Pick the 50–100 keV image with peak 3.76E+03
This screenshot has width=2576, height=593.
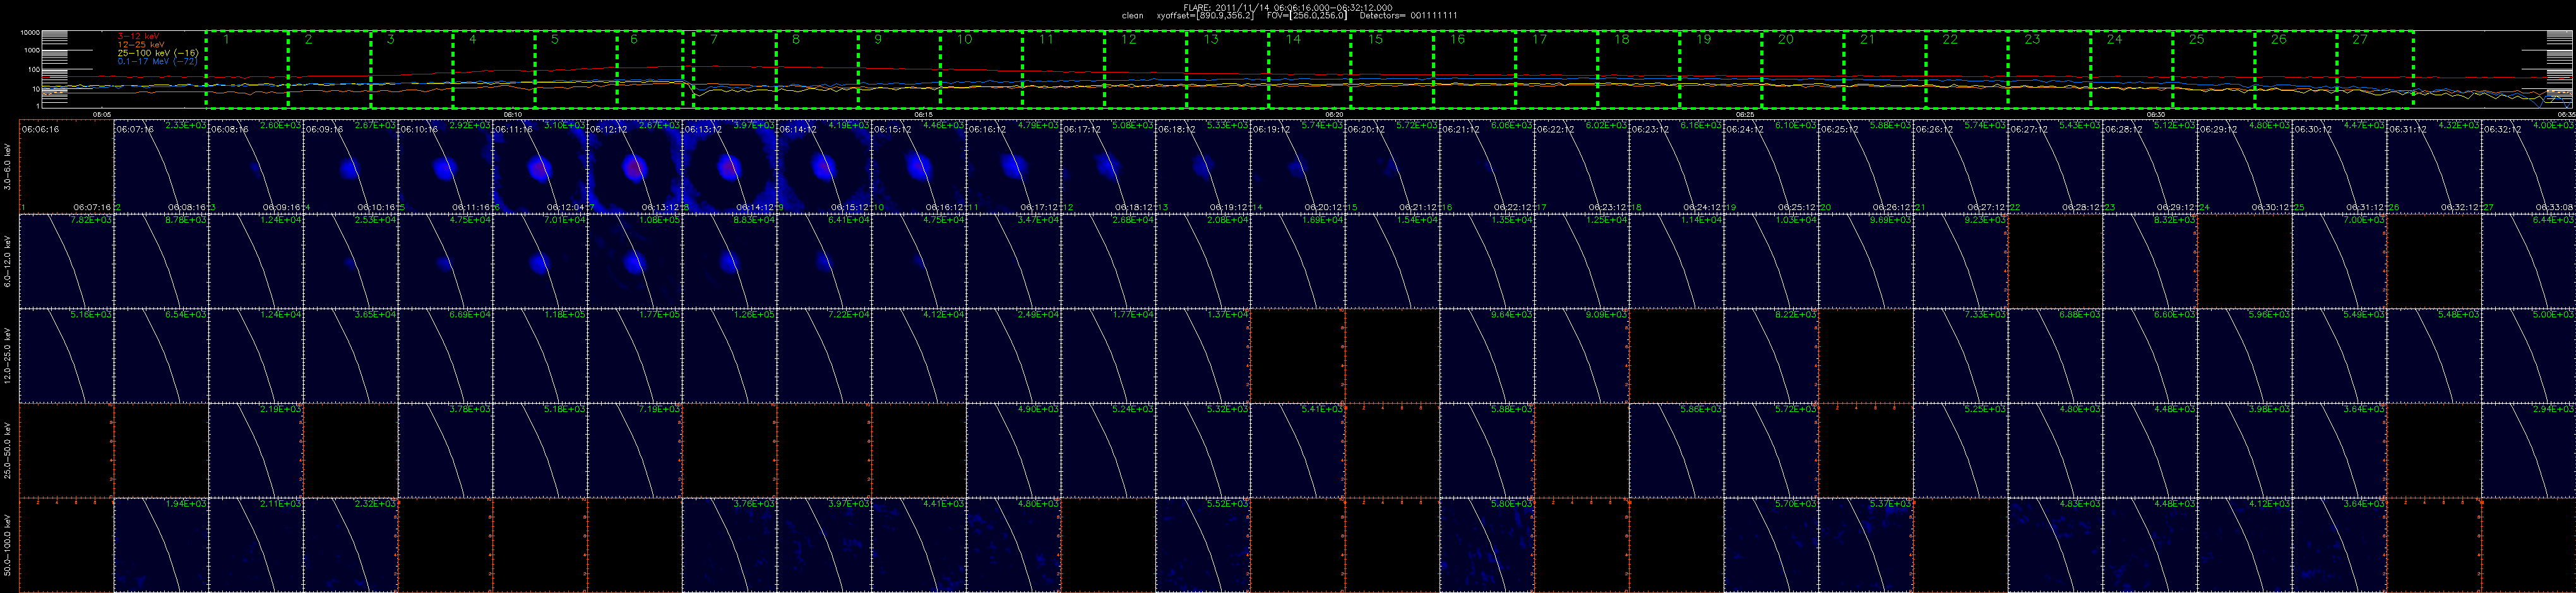click(x=730, y=545)
